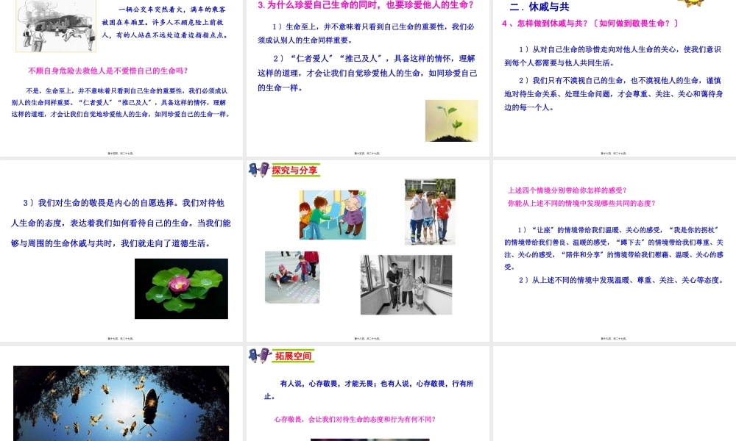Viewport: 736px width, 441px height.
Task: Click the 拓展空间 heading banner
Action: click(294, 354)
